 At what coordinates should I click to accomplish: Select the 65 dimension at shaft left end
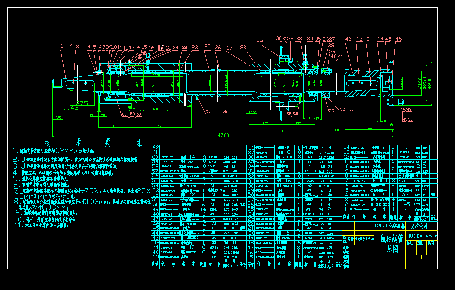[x=58, y=118]
